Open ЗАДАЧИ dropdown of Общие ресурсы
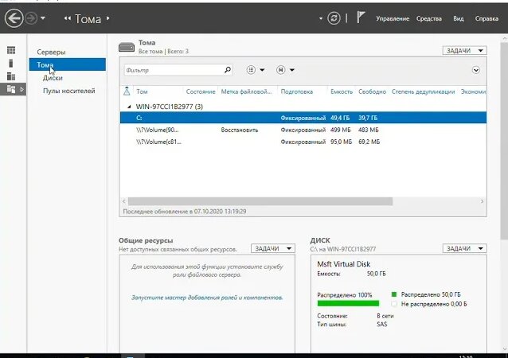 click(x=273, y=248)
